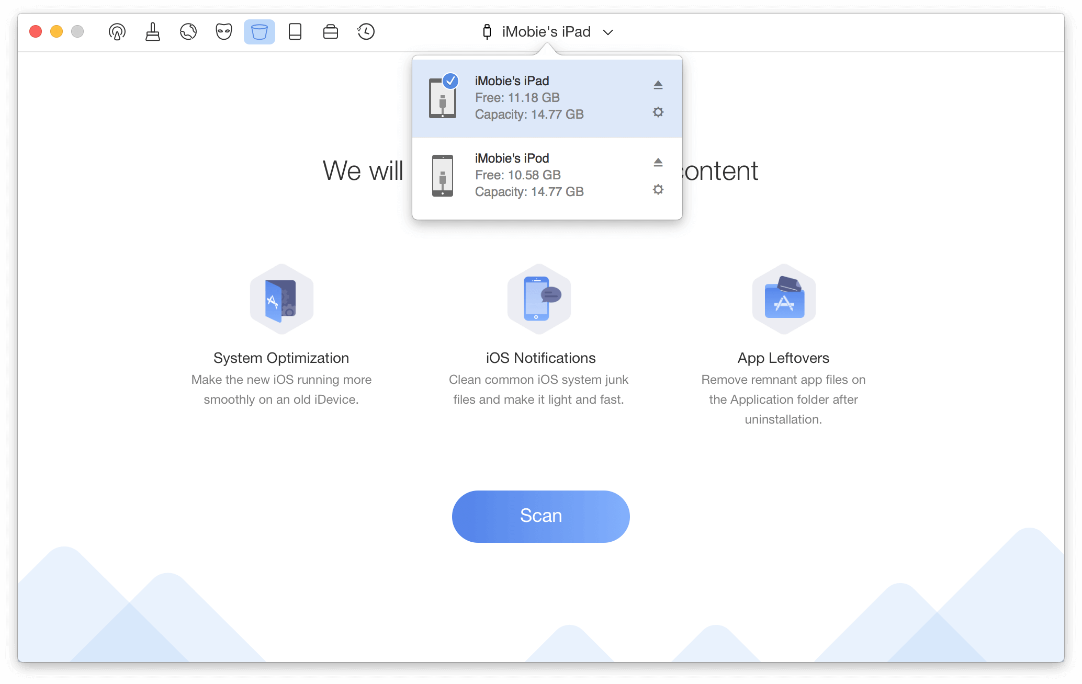Click the tablet/iPad toolbar icon
The image size is (1082, 684).
point(295,31)
